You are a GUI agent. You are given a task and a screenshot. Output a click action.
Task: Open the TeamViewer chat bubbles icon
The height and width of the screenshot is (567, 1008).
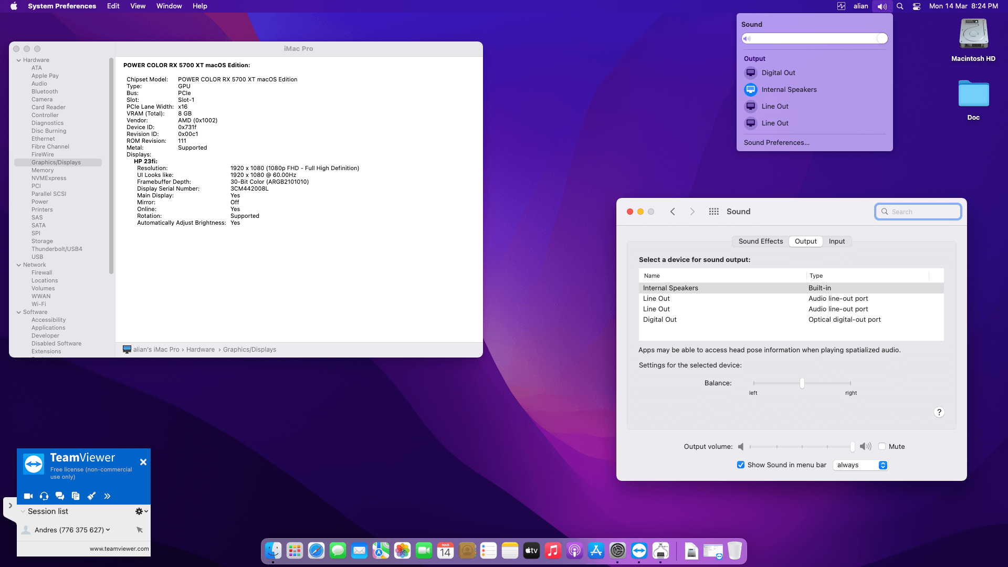click(x=60, y=496)
